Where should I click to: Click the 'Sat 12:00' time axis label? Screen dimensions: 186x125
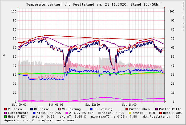(92, 105)
